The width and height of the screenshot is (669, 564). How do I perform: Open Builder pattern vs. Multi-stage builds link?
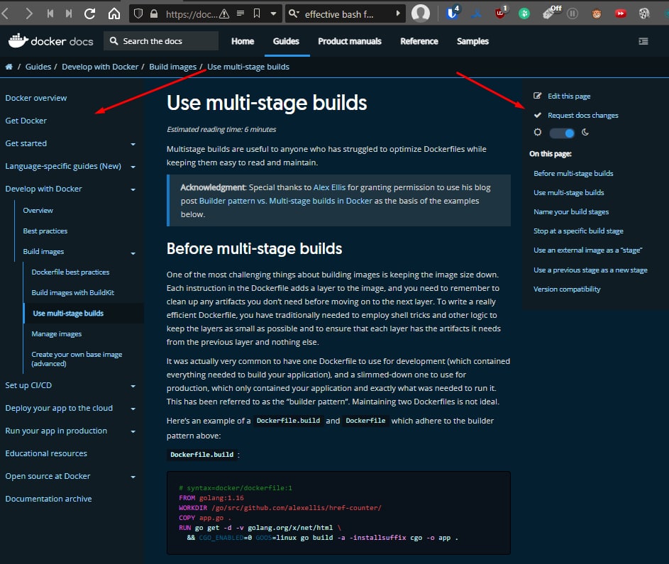(x=285, y=201)
